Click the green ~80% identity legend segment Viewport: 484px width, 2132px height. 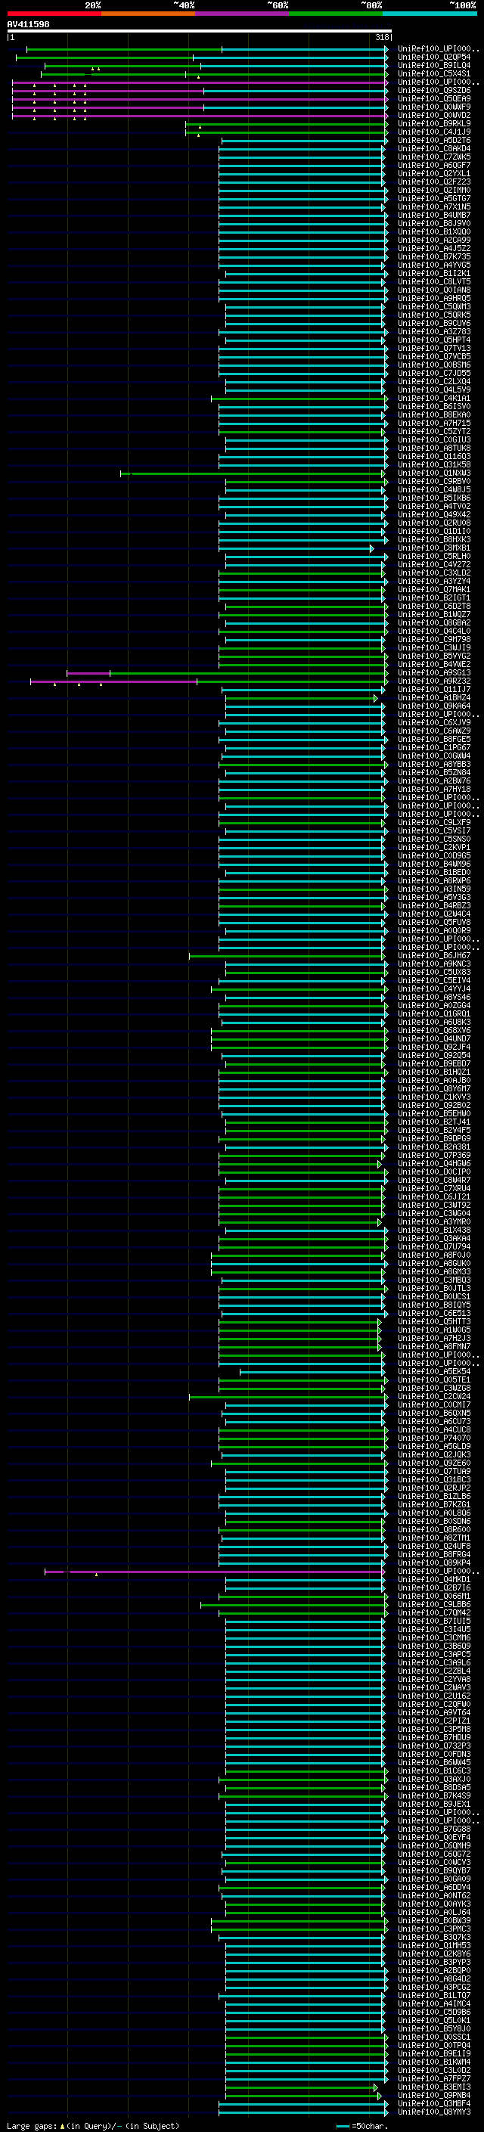tap(336, 14)
